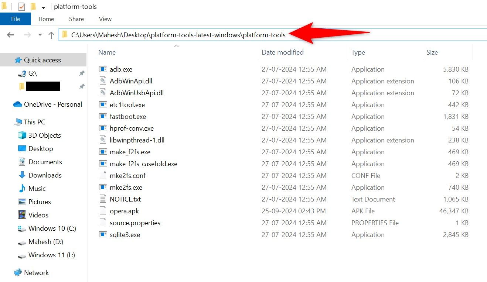Reverse sorting with the Name column arrow

point(176,46)
